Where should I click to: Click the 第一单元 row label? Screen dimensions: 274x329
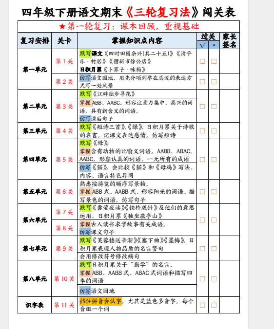click(x=35, y=69)
